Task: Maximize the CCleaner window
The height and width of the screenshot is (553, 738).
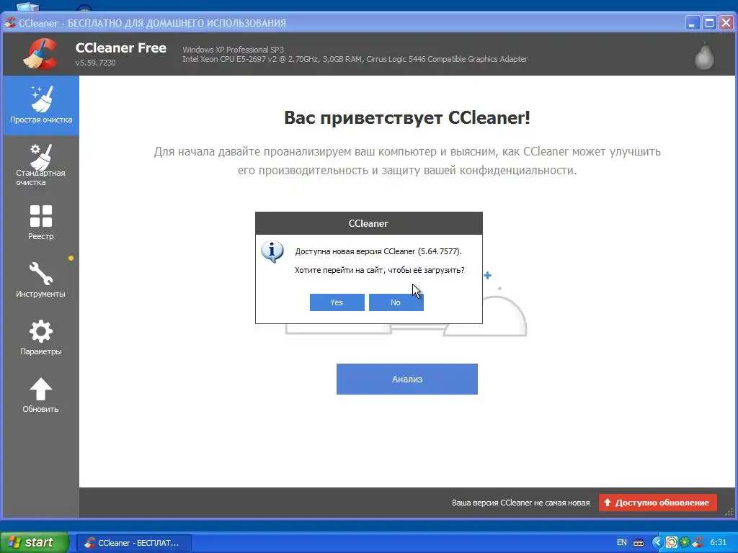Action: click(709, 23)
